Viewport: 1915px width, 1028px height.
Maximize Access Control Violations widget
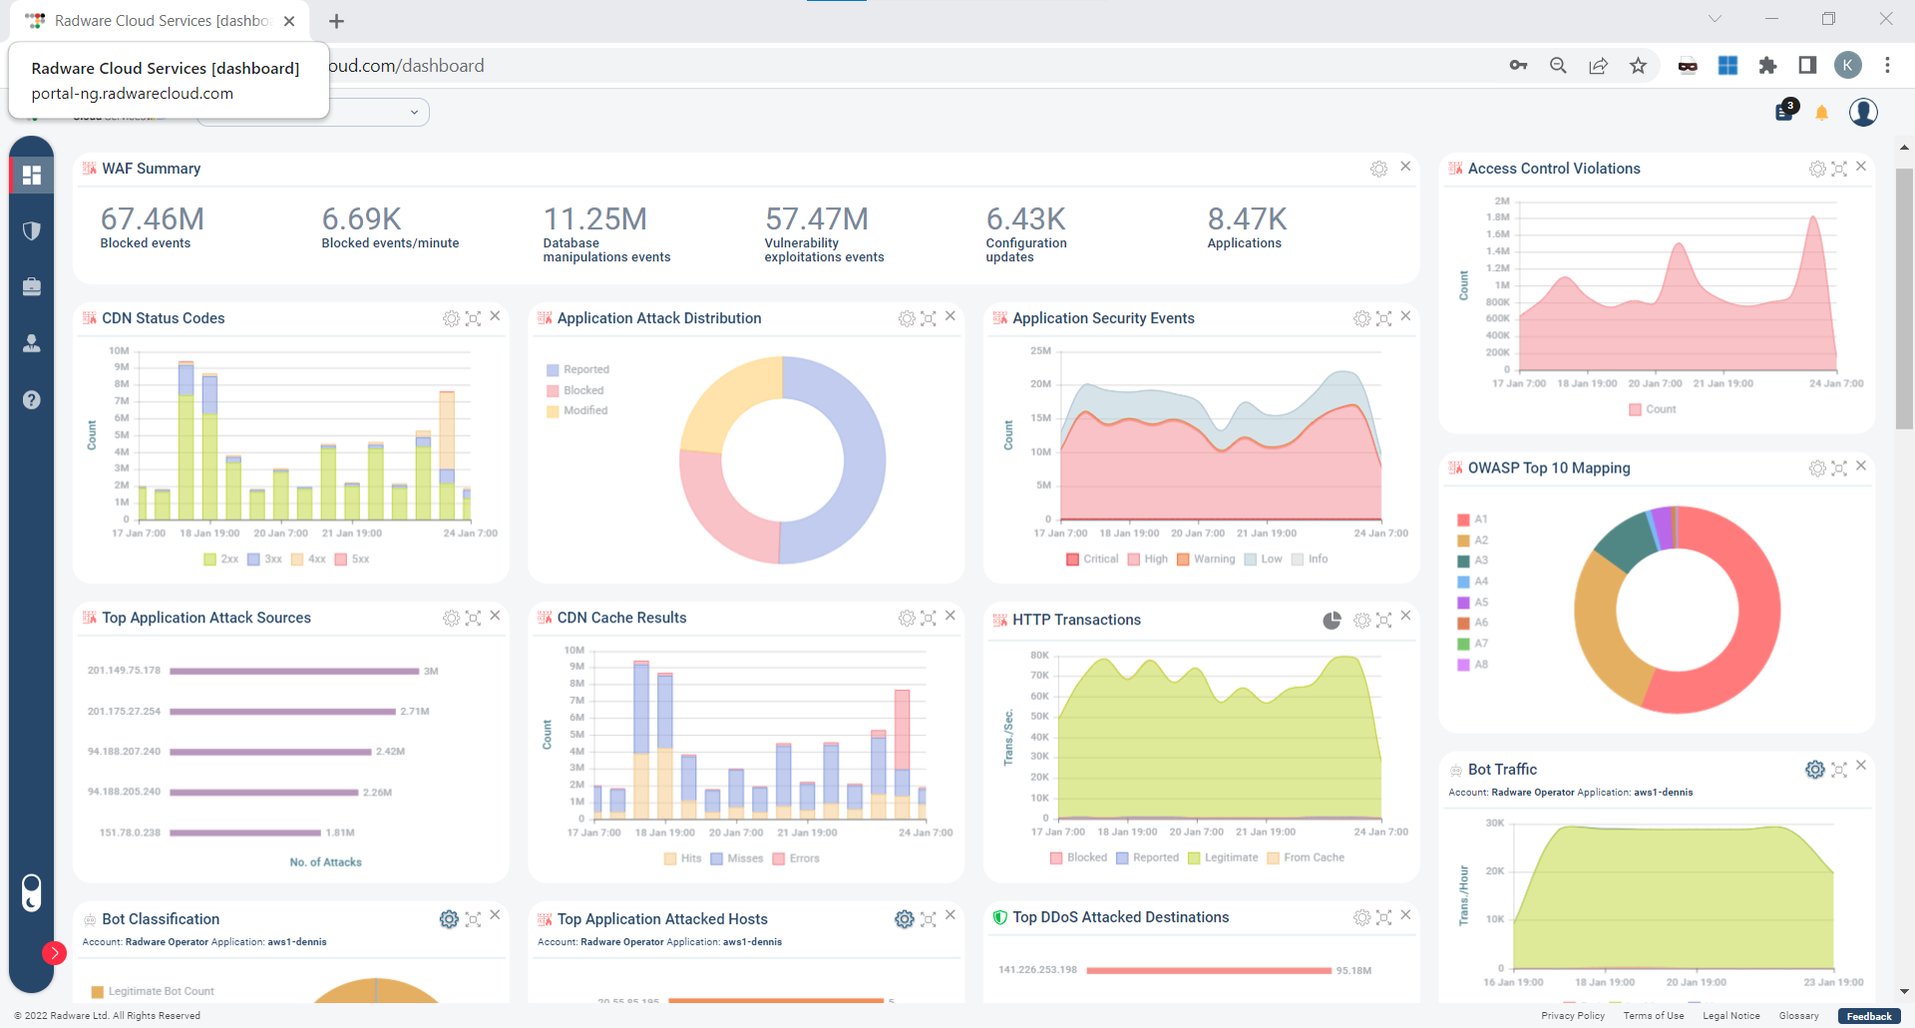tap(1840, 170)
